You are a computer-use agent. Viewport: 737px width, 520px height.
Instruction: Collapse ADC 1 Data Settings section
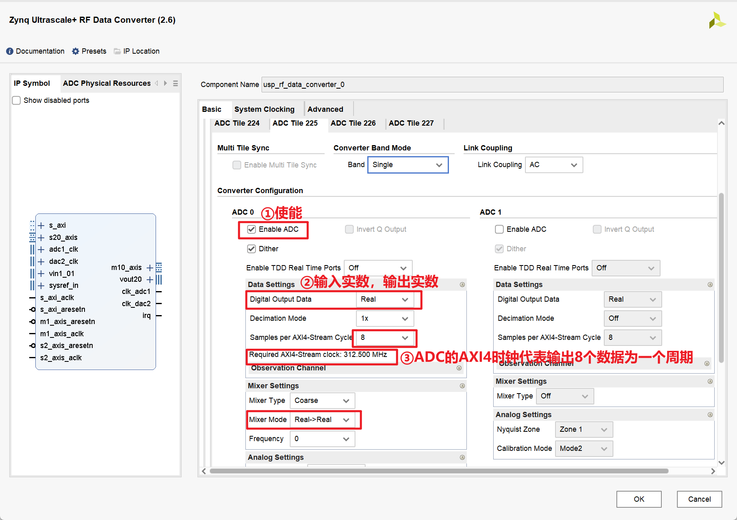710,285
